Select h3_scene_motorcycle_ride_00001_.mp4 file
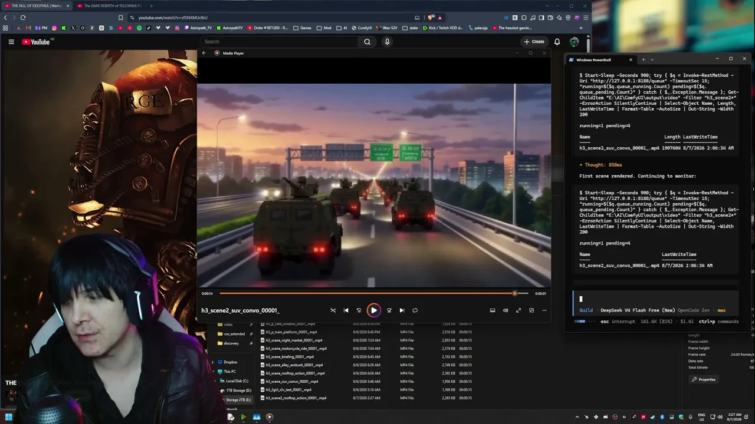 296,349
